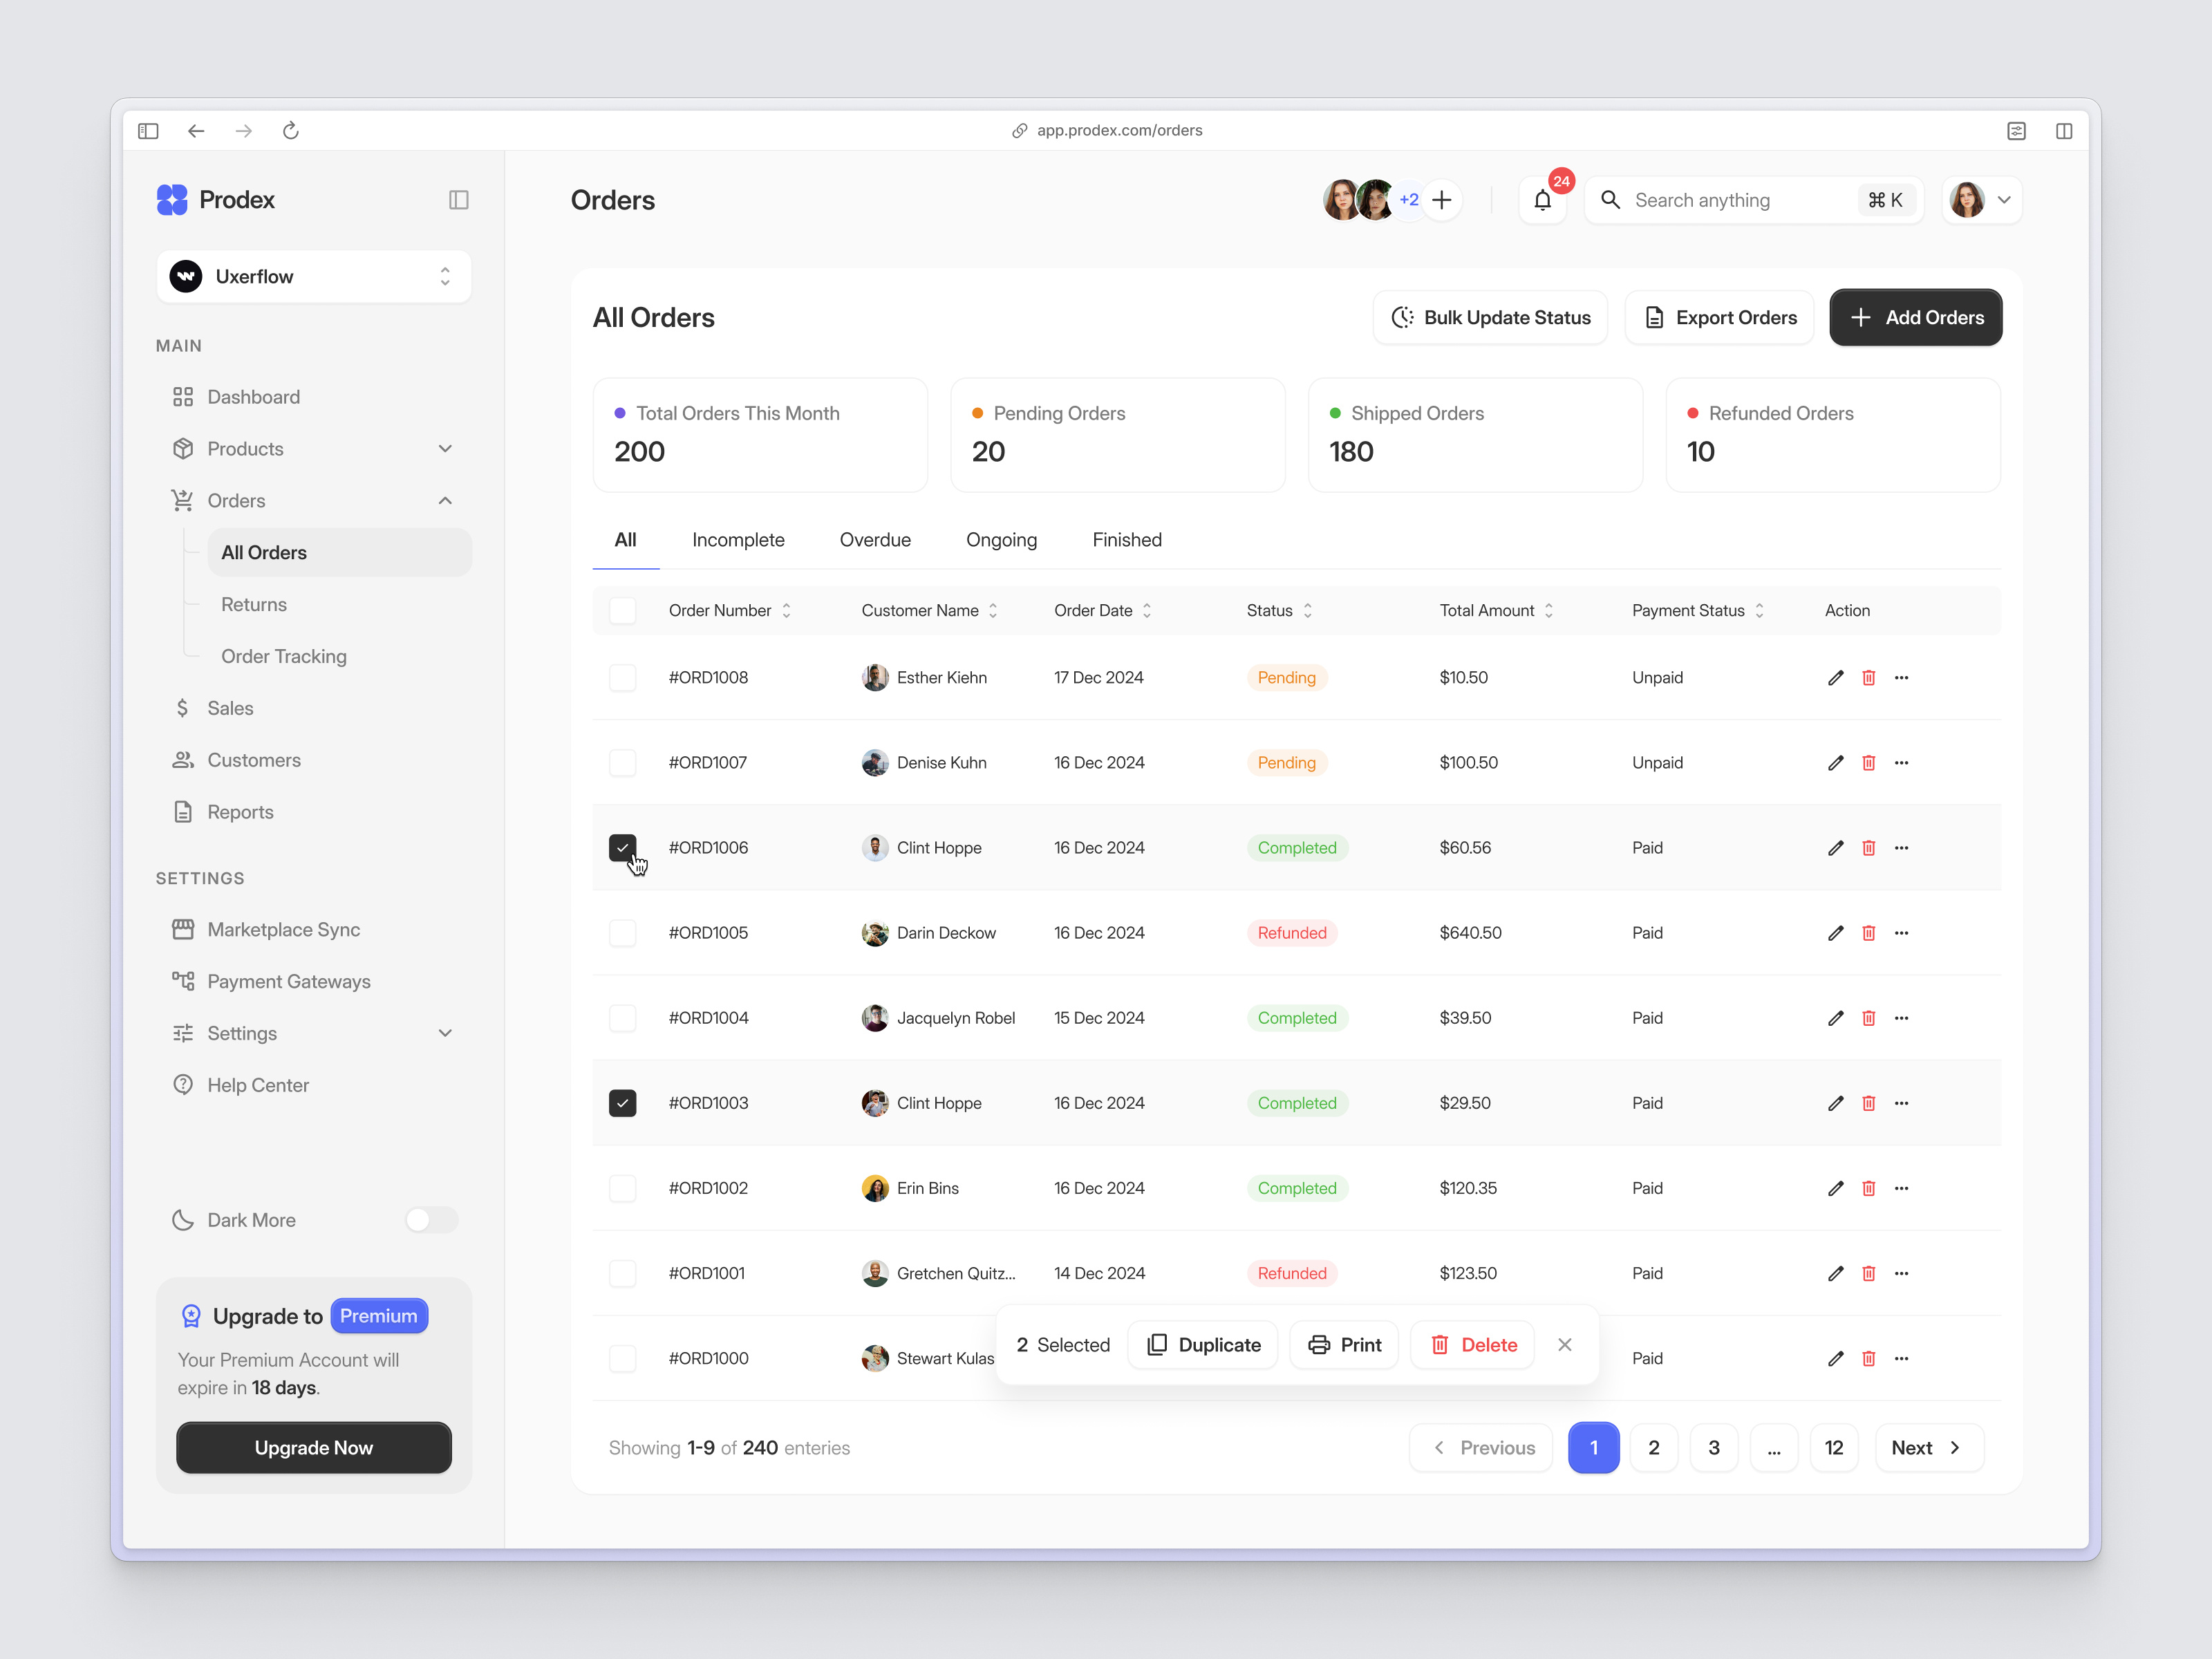Dismiss the selection bar with X icon
The width and height of the screenshot is (2212, 1659).
1564,1344
